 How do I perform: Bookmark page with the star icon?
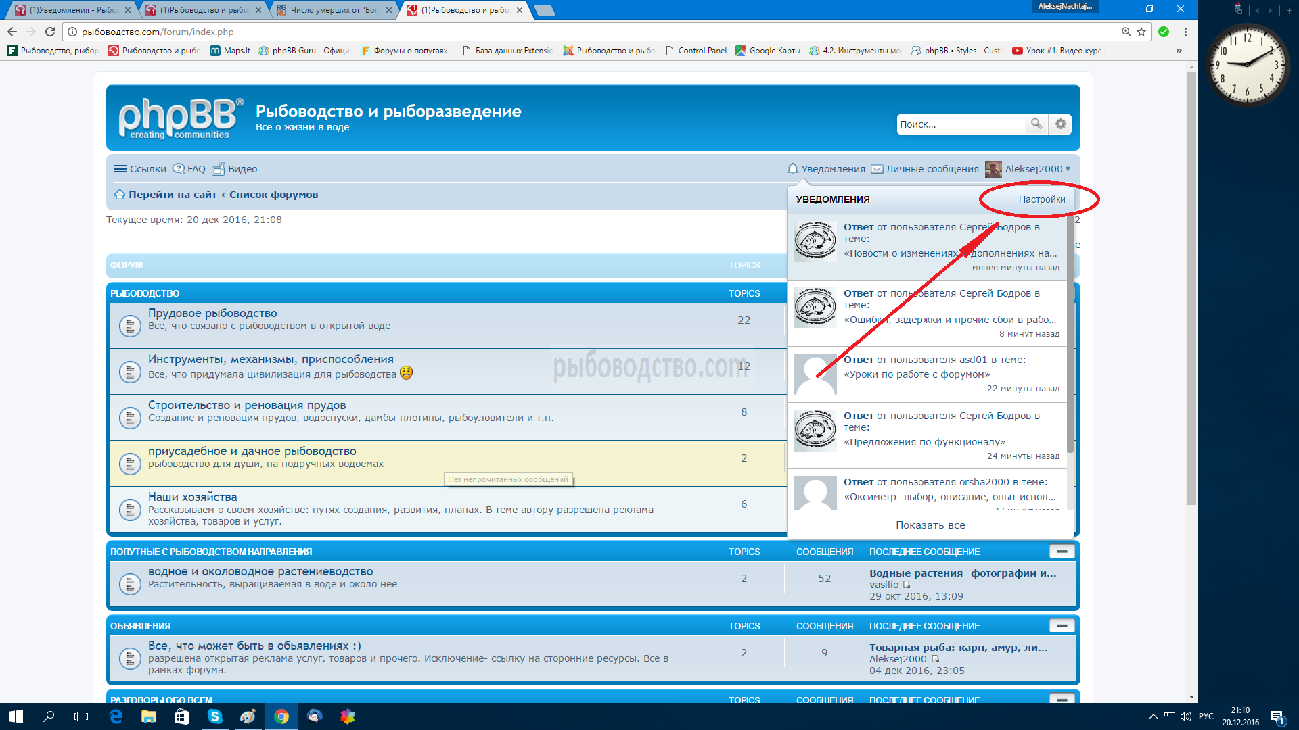coord(1141,32)
